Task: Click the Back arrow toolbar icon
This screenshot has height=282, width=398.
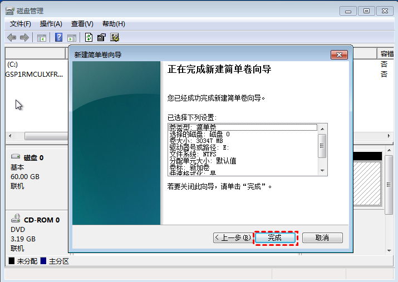Action: pyautogui.click(x=12, y=37)
